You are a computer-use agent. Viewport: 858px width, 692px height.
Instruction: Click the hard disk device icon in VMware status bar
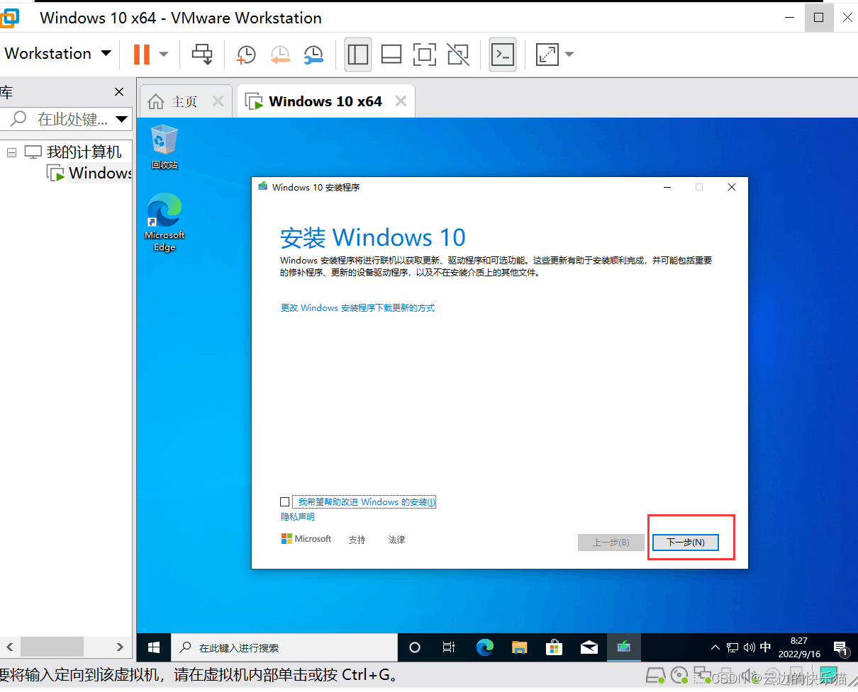pyautogui.click(x=656, y=675)
